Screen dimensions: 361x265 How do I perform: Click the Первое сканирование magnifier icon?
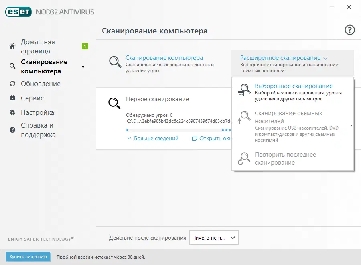[x=114, y=103]
